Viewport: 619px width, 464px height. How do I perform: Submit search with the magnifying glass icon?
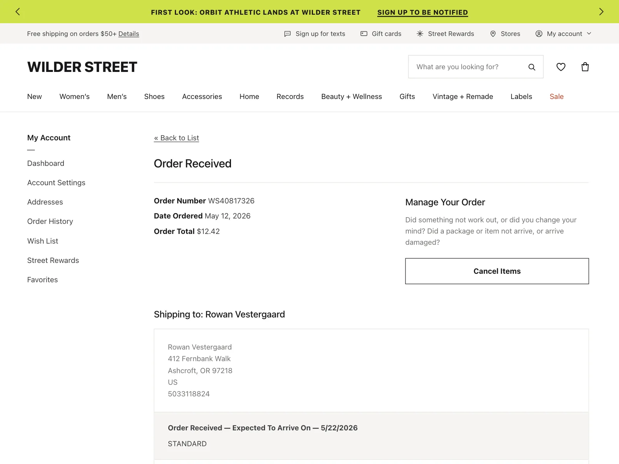point(532,67)
